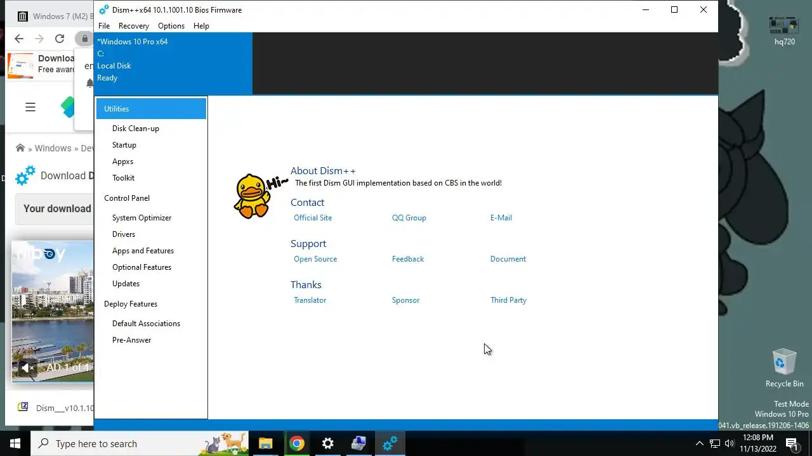Click the search magnifier in taskbar
This screenshot has height=456, width=812.
[x=43, y=443]
